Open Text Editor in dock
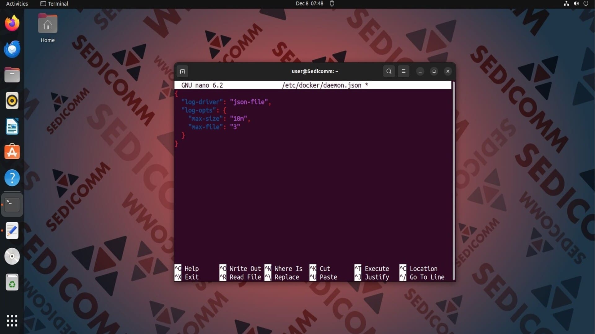 [x=12, y=231]
